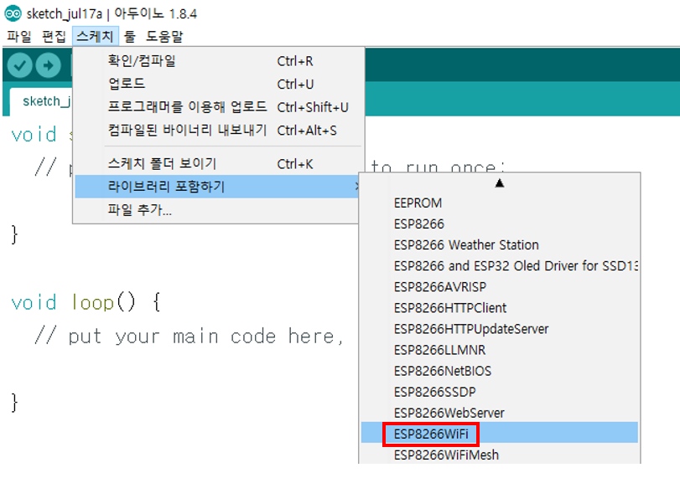680x478 pixels.
Task: Click the Upload arrow toolbar icon
Action: point(48,65)
